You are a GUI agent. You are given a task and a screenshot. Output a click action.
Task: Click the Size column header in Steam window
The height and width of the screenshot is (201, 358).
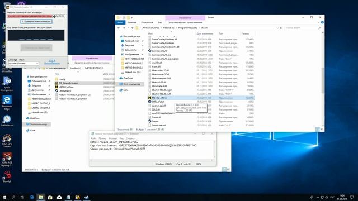245,33
